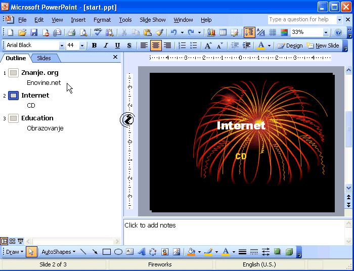Select the Oval drawing tool
This screenshot has width=354, height=271.
(x=118, y=252)
